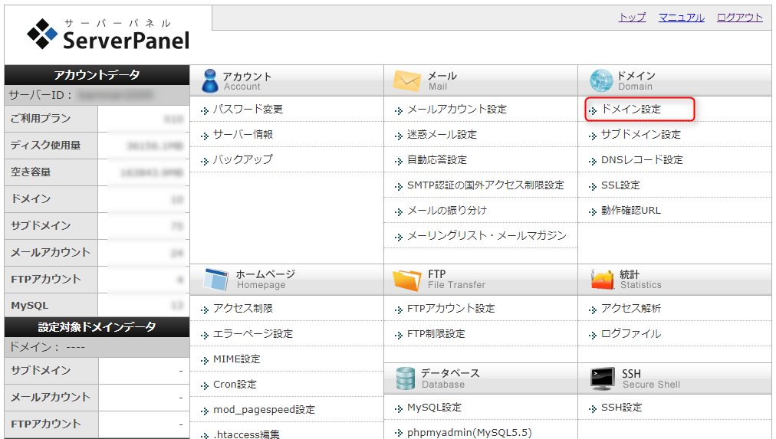This screenshot has height=439, width=776.
Task: Open パスワード変更 password change
Action: tap(248, 110)
